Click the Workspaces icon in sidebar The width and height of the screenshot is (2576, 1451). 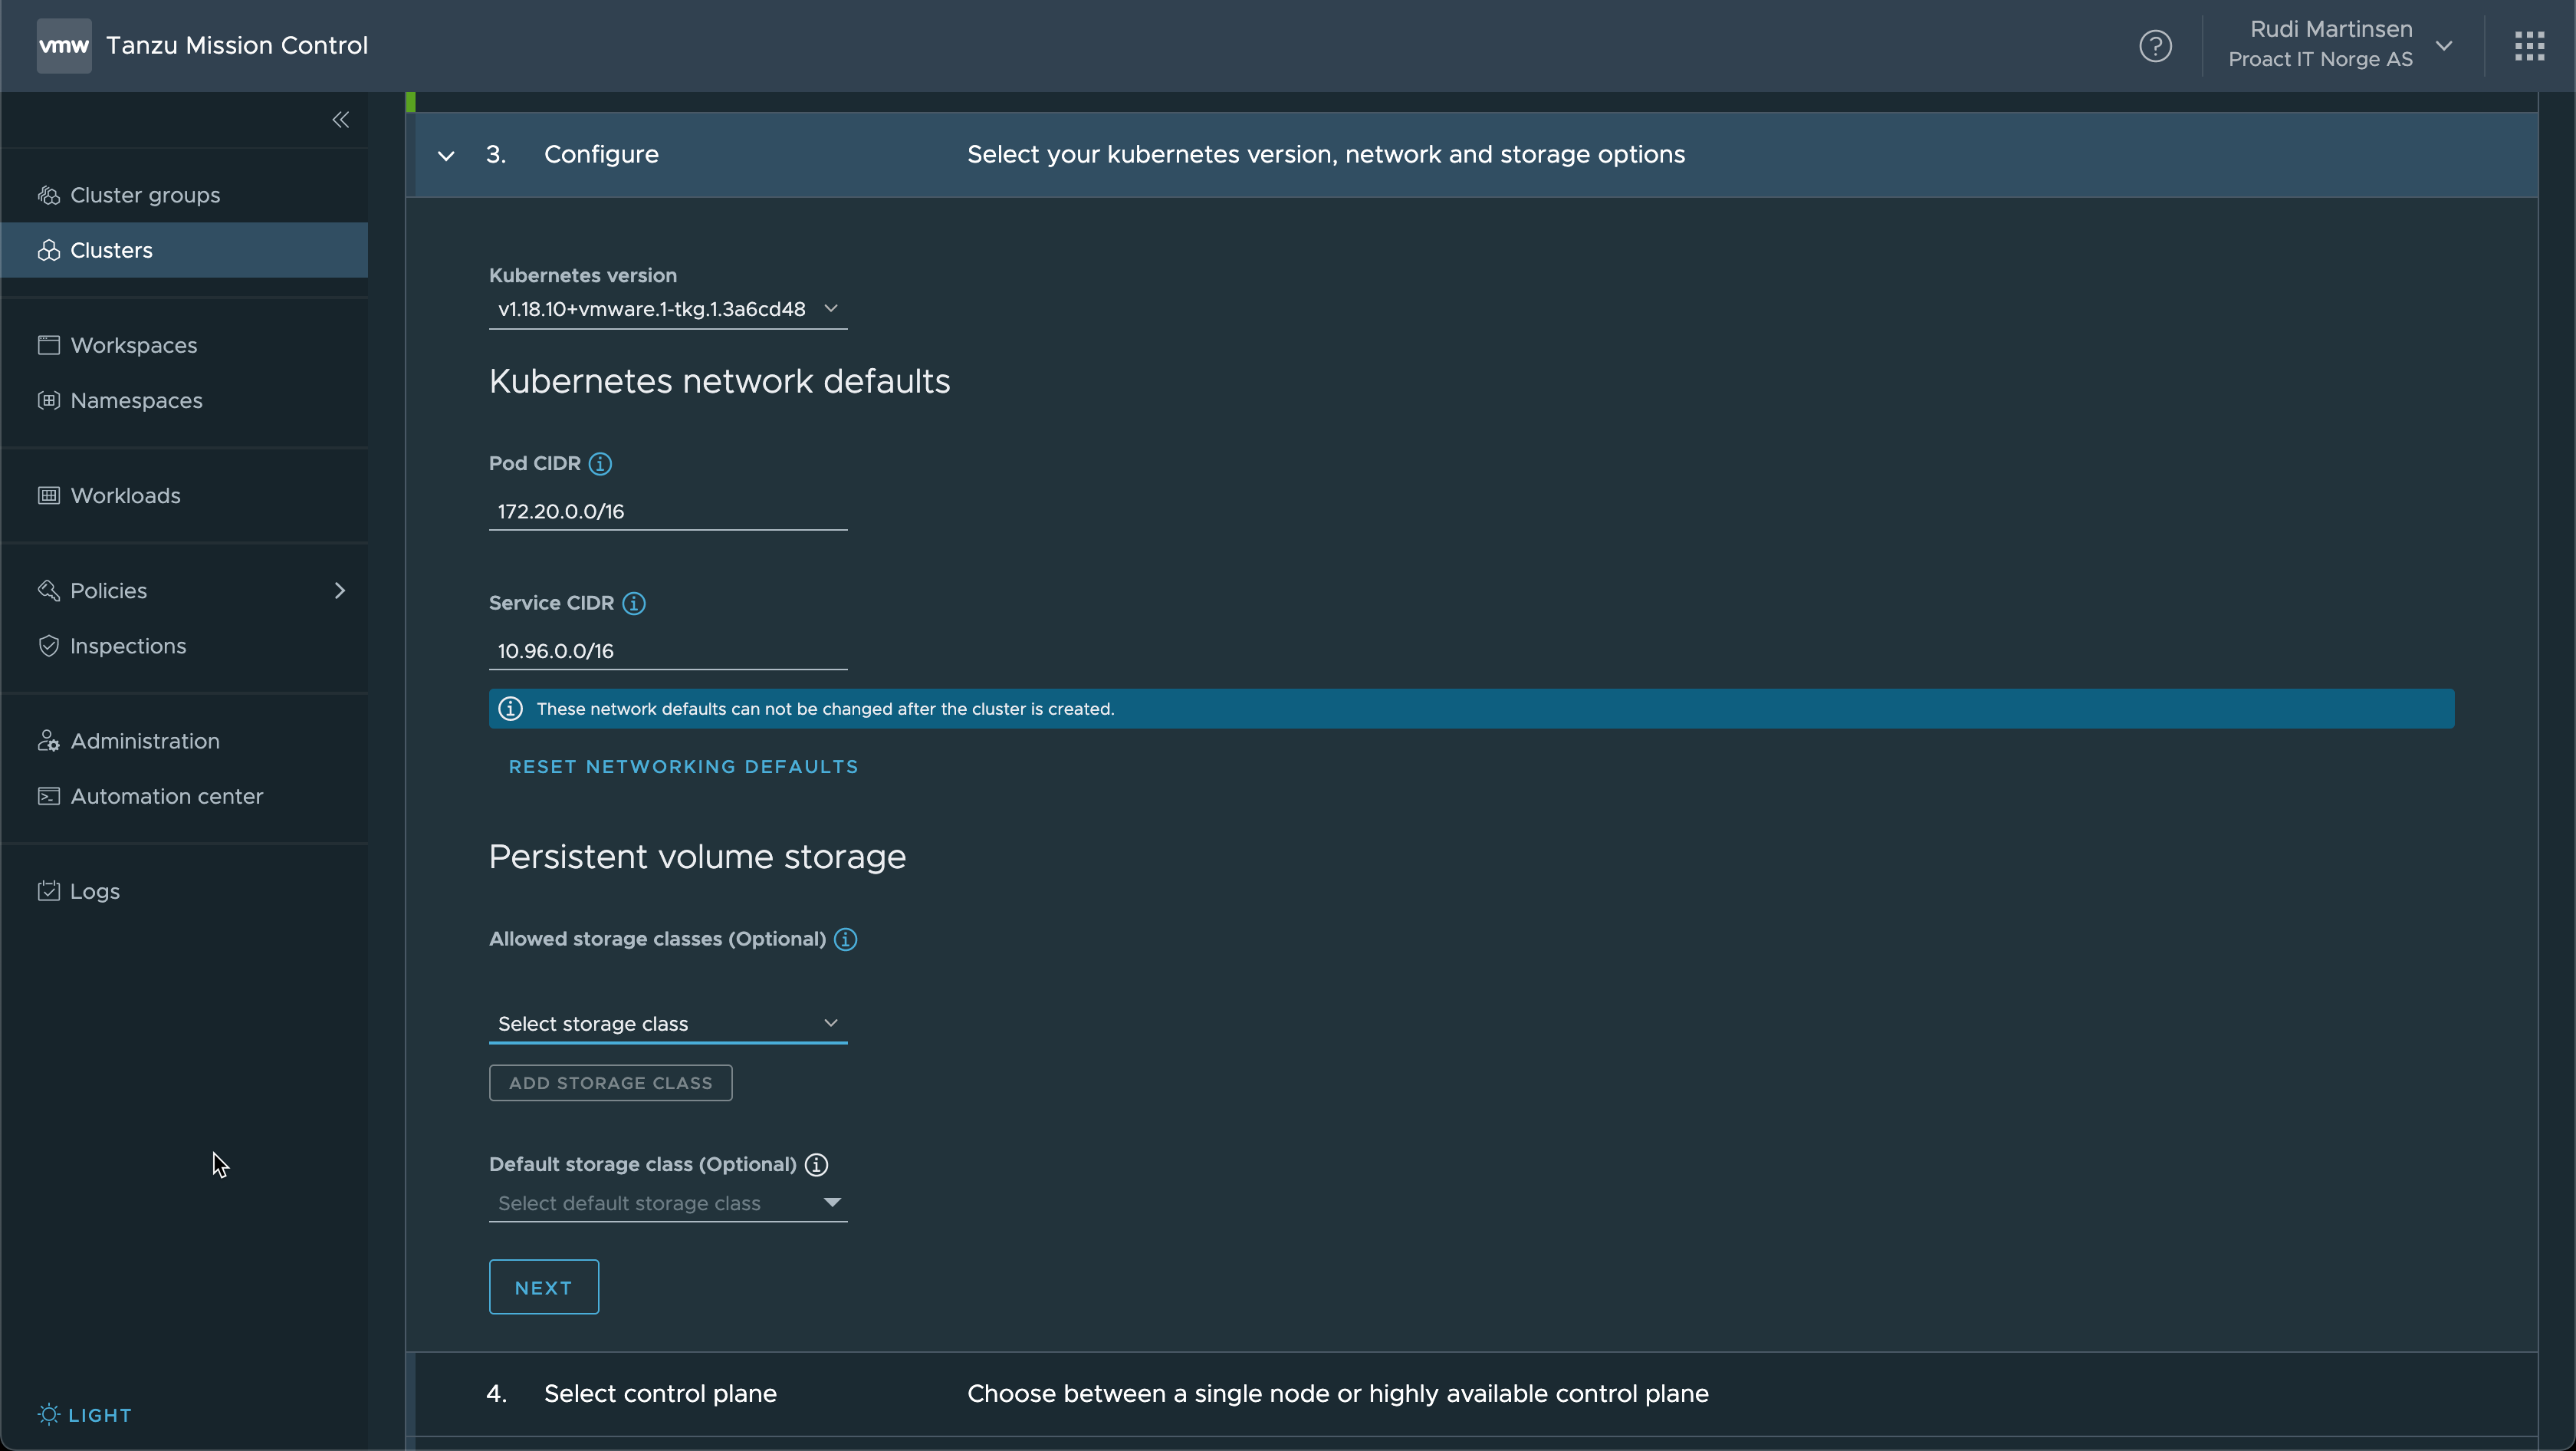[49, 345]
